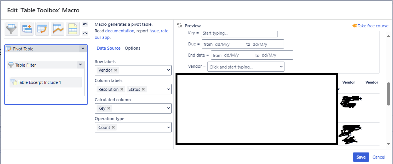The width and height of the screenshot is (393, 164).
Task: Undo the last macro change
Action: pos(85,25)
